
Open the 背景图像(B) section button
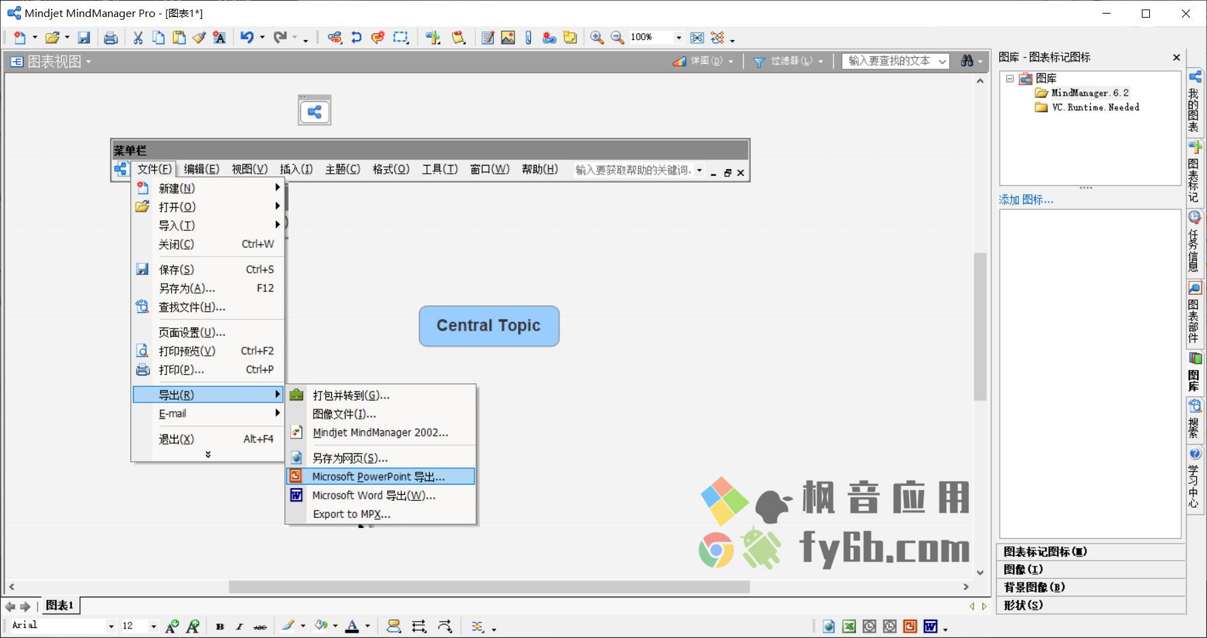[1091, 587]
